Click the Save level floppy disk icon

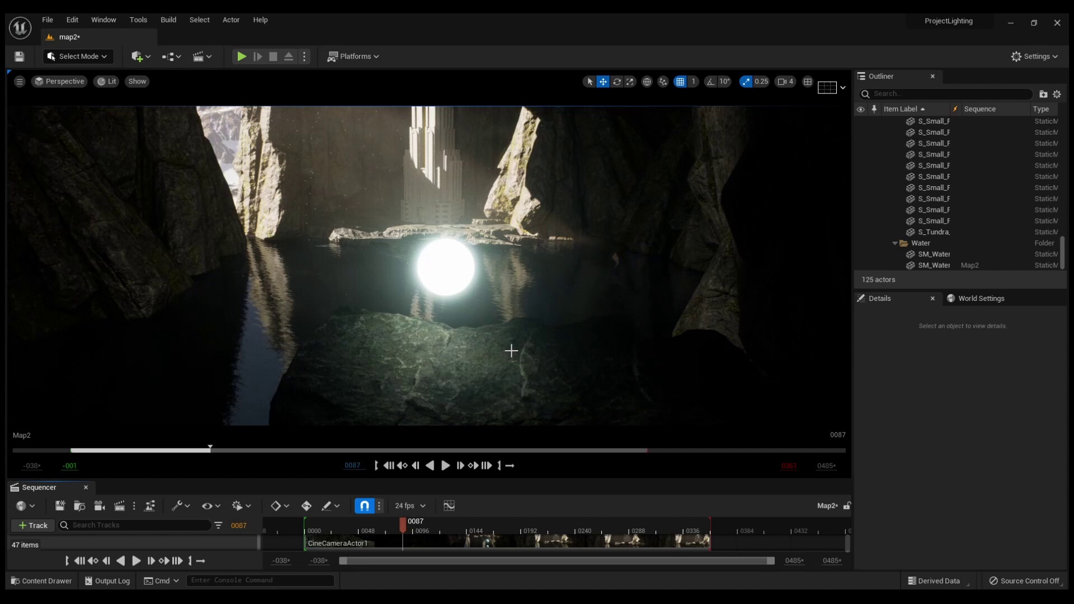pyautogui.click(x=19, y=56)
